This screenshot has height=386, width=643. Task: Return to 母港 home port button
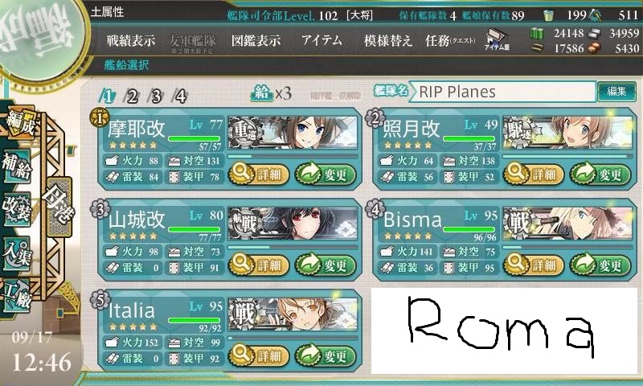(x=59, y=207)
